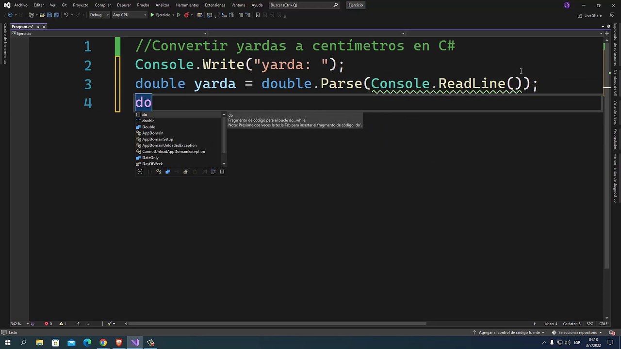Open the Propiedades side tab
The image size is (621, 349).
coord(615,139)
